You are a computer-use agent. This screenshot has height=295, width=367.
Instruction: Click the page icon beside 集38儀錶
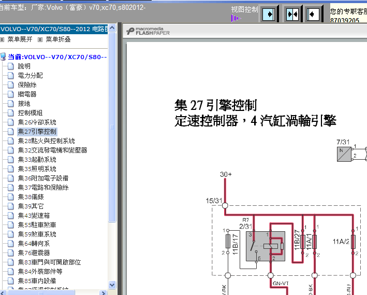point(11,196)
